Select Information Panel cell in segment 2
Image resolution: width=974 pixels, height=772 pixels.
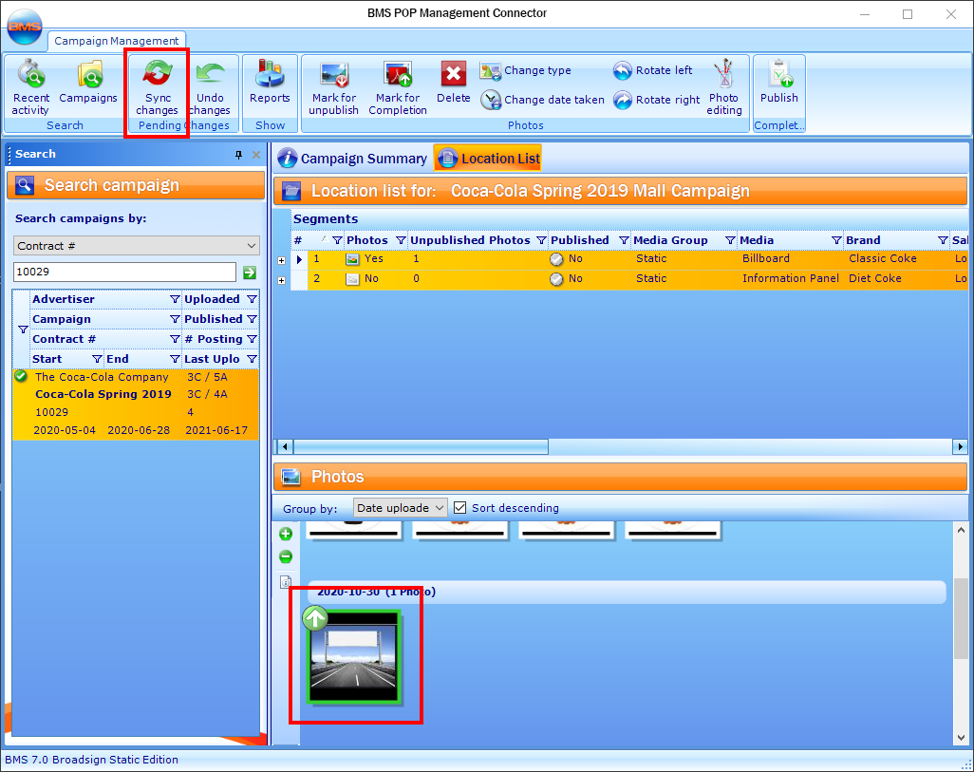[791, 278]
